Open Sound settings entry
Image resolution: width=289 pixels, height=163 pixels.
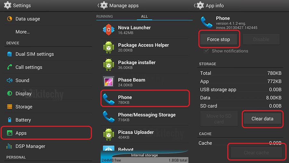coord(48,80)
